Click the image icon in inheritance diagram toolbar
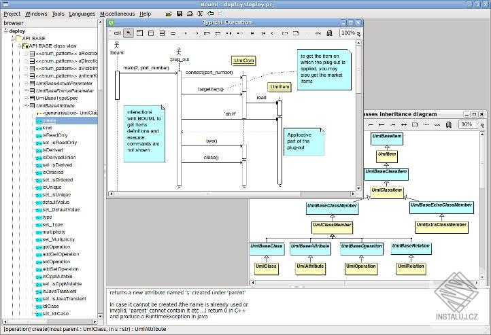The image size is (491, 335). (449, 125)
